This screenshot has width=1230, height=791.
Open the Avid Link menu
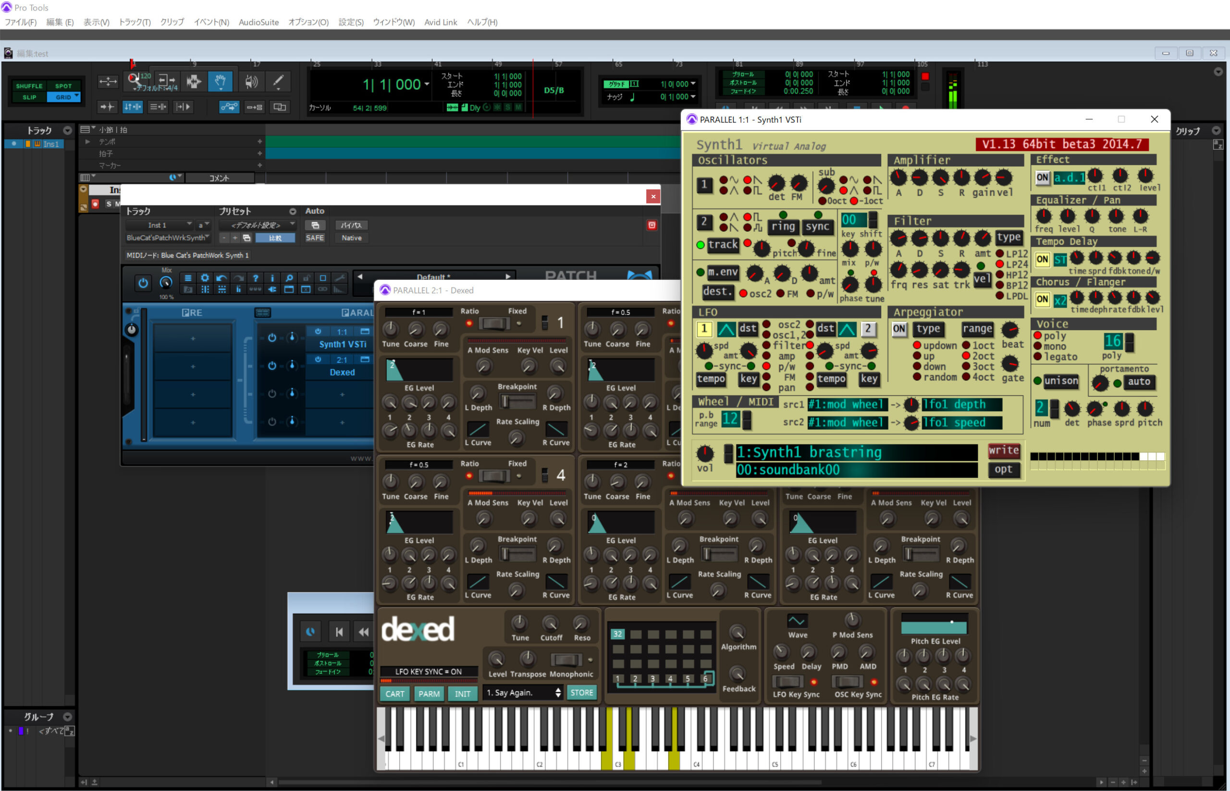click(441, 22)
